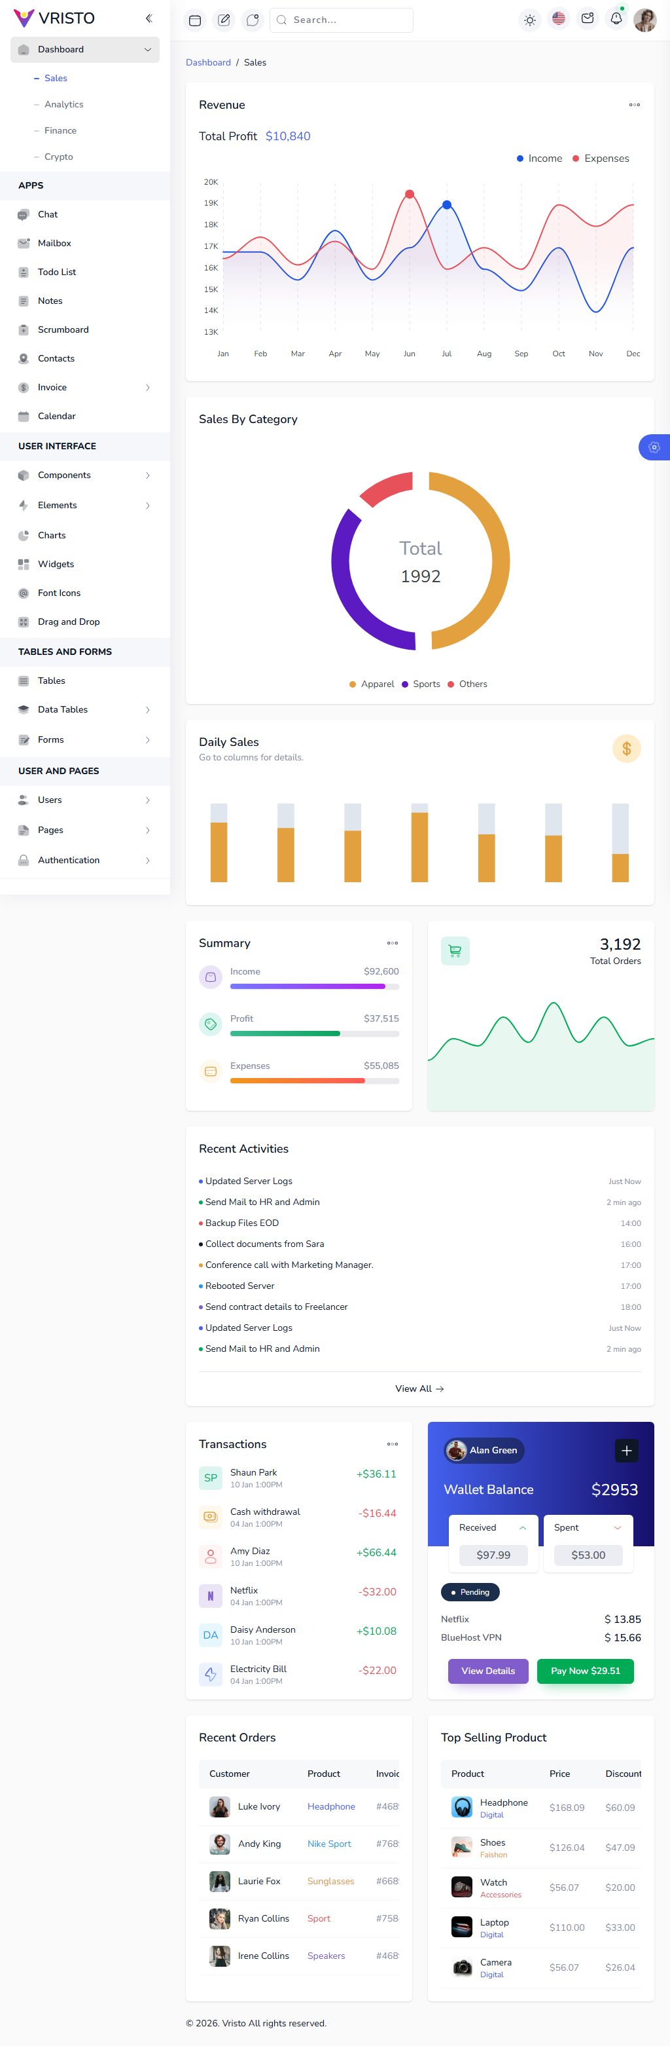Expand the Data Tables sidebar menu

[85, 709]
